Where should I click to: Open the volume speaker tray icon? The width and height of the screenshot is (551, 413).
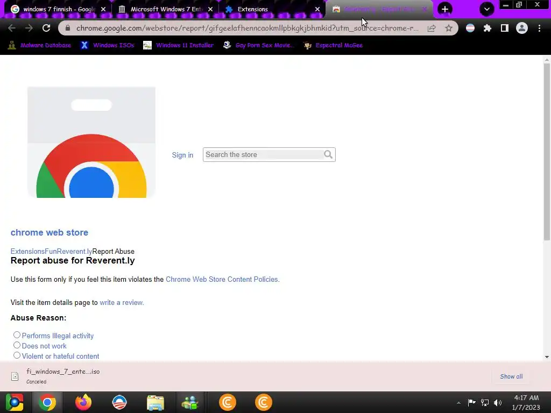click(498, 402)
